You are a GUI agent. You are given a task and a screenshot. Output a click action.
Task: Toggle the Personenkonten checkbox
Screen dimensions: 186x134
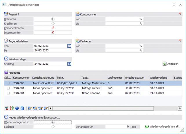click(53, 28)
